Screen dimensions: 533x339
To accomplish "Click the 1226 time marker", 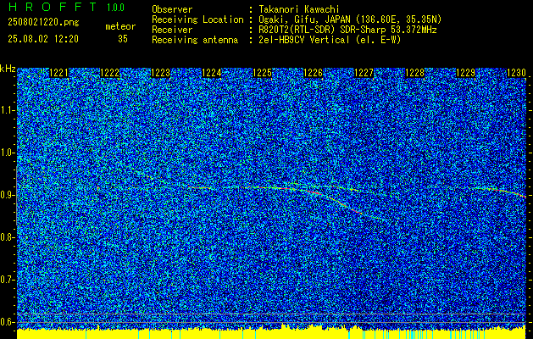I will pyautogui.click(x=313, y=73).
